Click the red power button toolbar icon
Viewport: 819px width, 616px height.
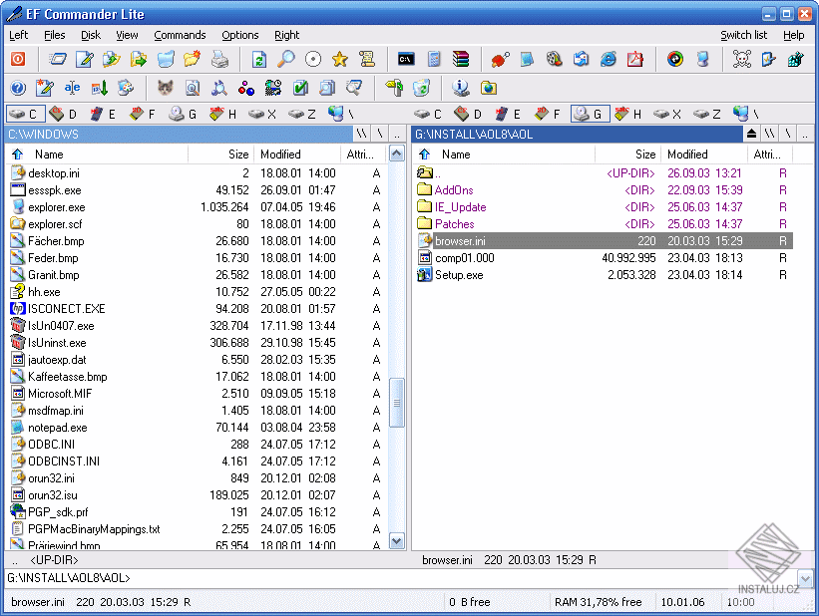pyautogui.click(x=18, y=59)
